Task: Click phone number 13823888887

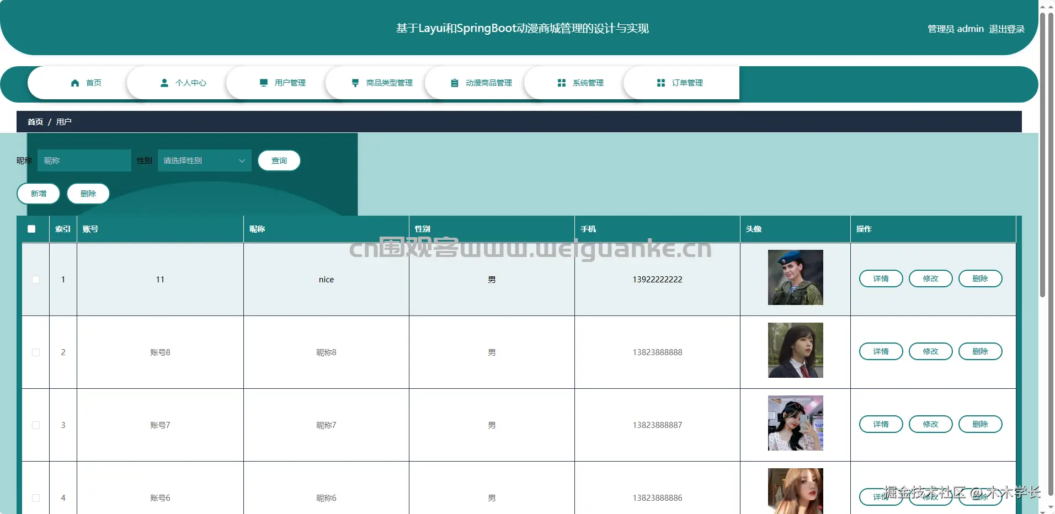Action: pyautogui.click(x=657, y=425)
